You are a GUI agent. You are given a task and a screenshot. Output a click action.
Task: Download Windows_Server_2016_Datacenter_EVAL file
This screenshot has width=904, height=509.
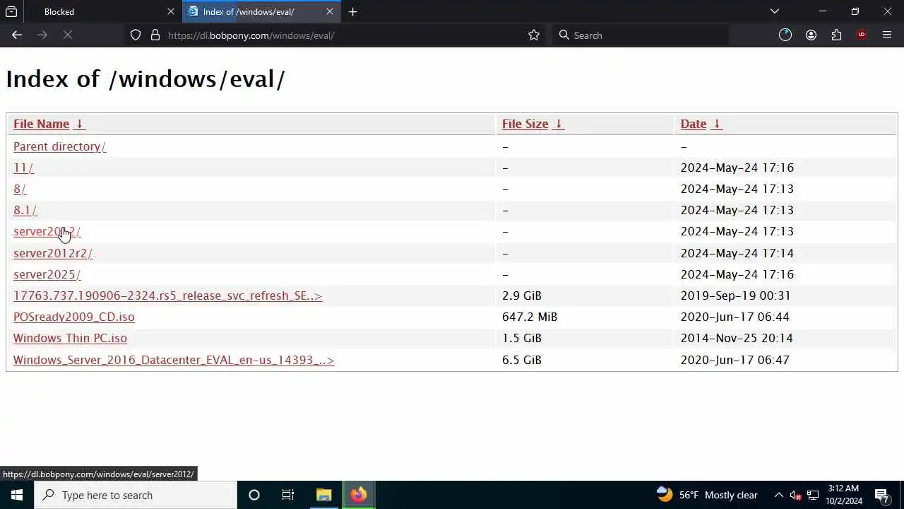tap(174, 360)
